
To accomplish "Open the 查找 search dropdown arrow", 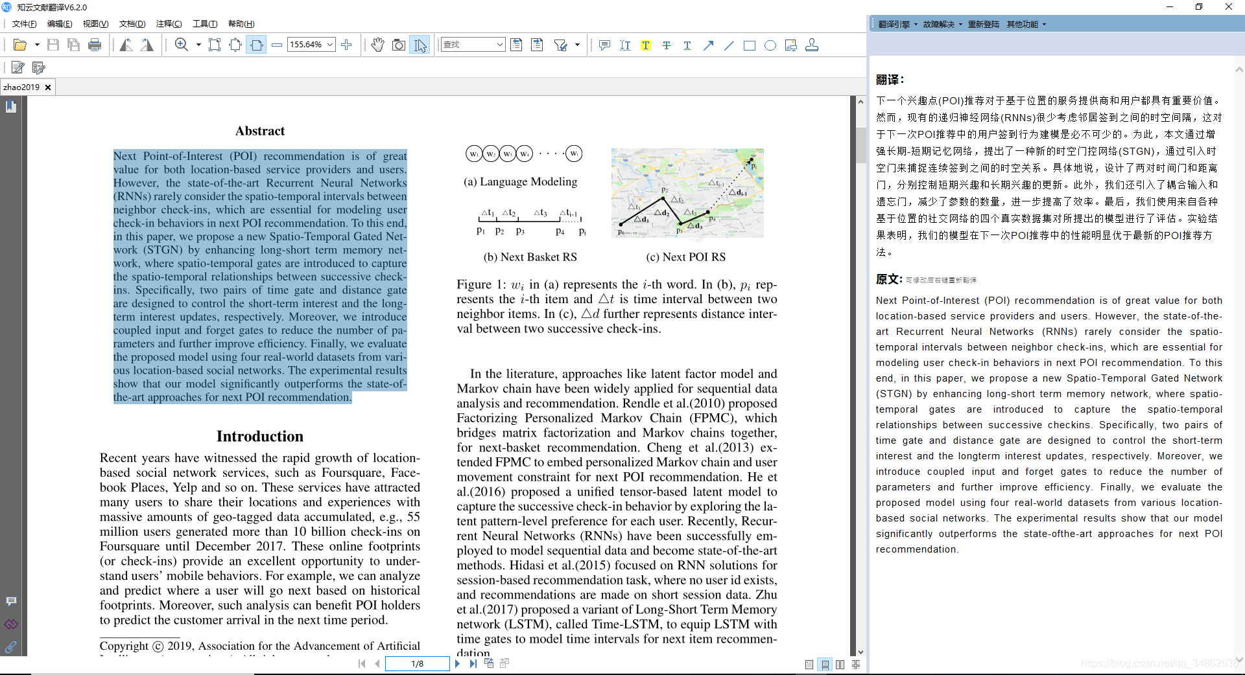I will (500, 45).
